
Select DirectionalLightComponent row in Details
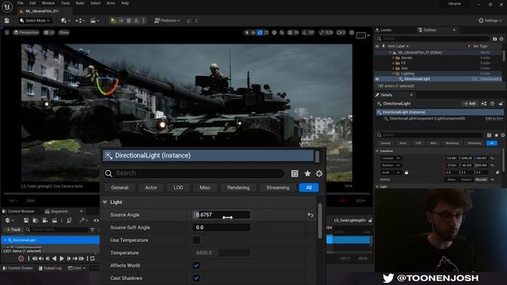tap(440, 119)
